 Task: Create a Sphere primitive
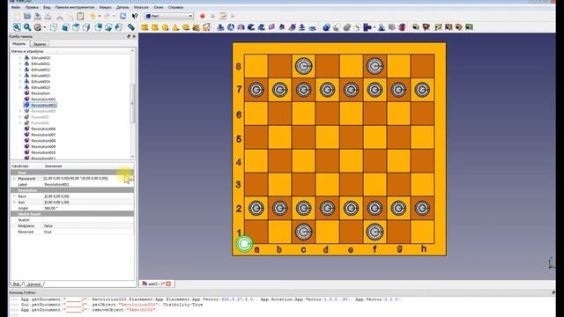point(165,27)
